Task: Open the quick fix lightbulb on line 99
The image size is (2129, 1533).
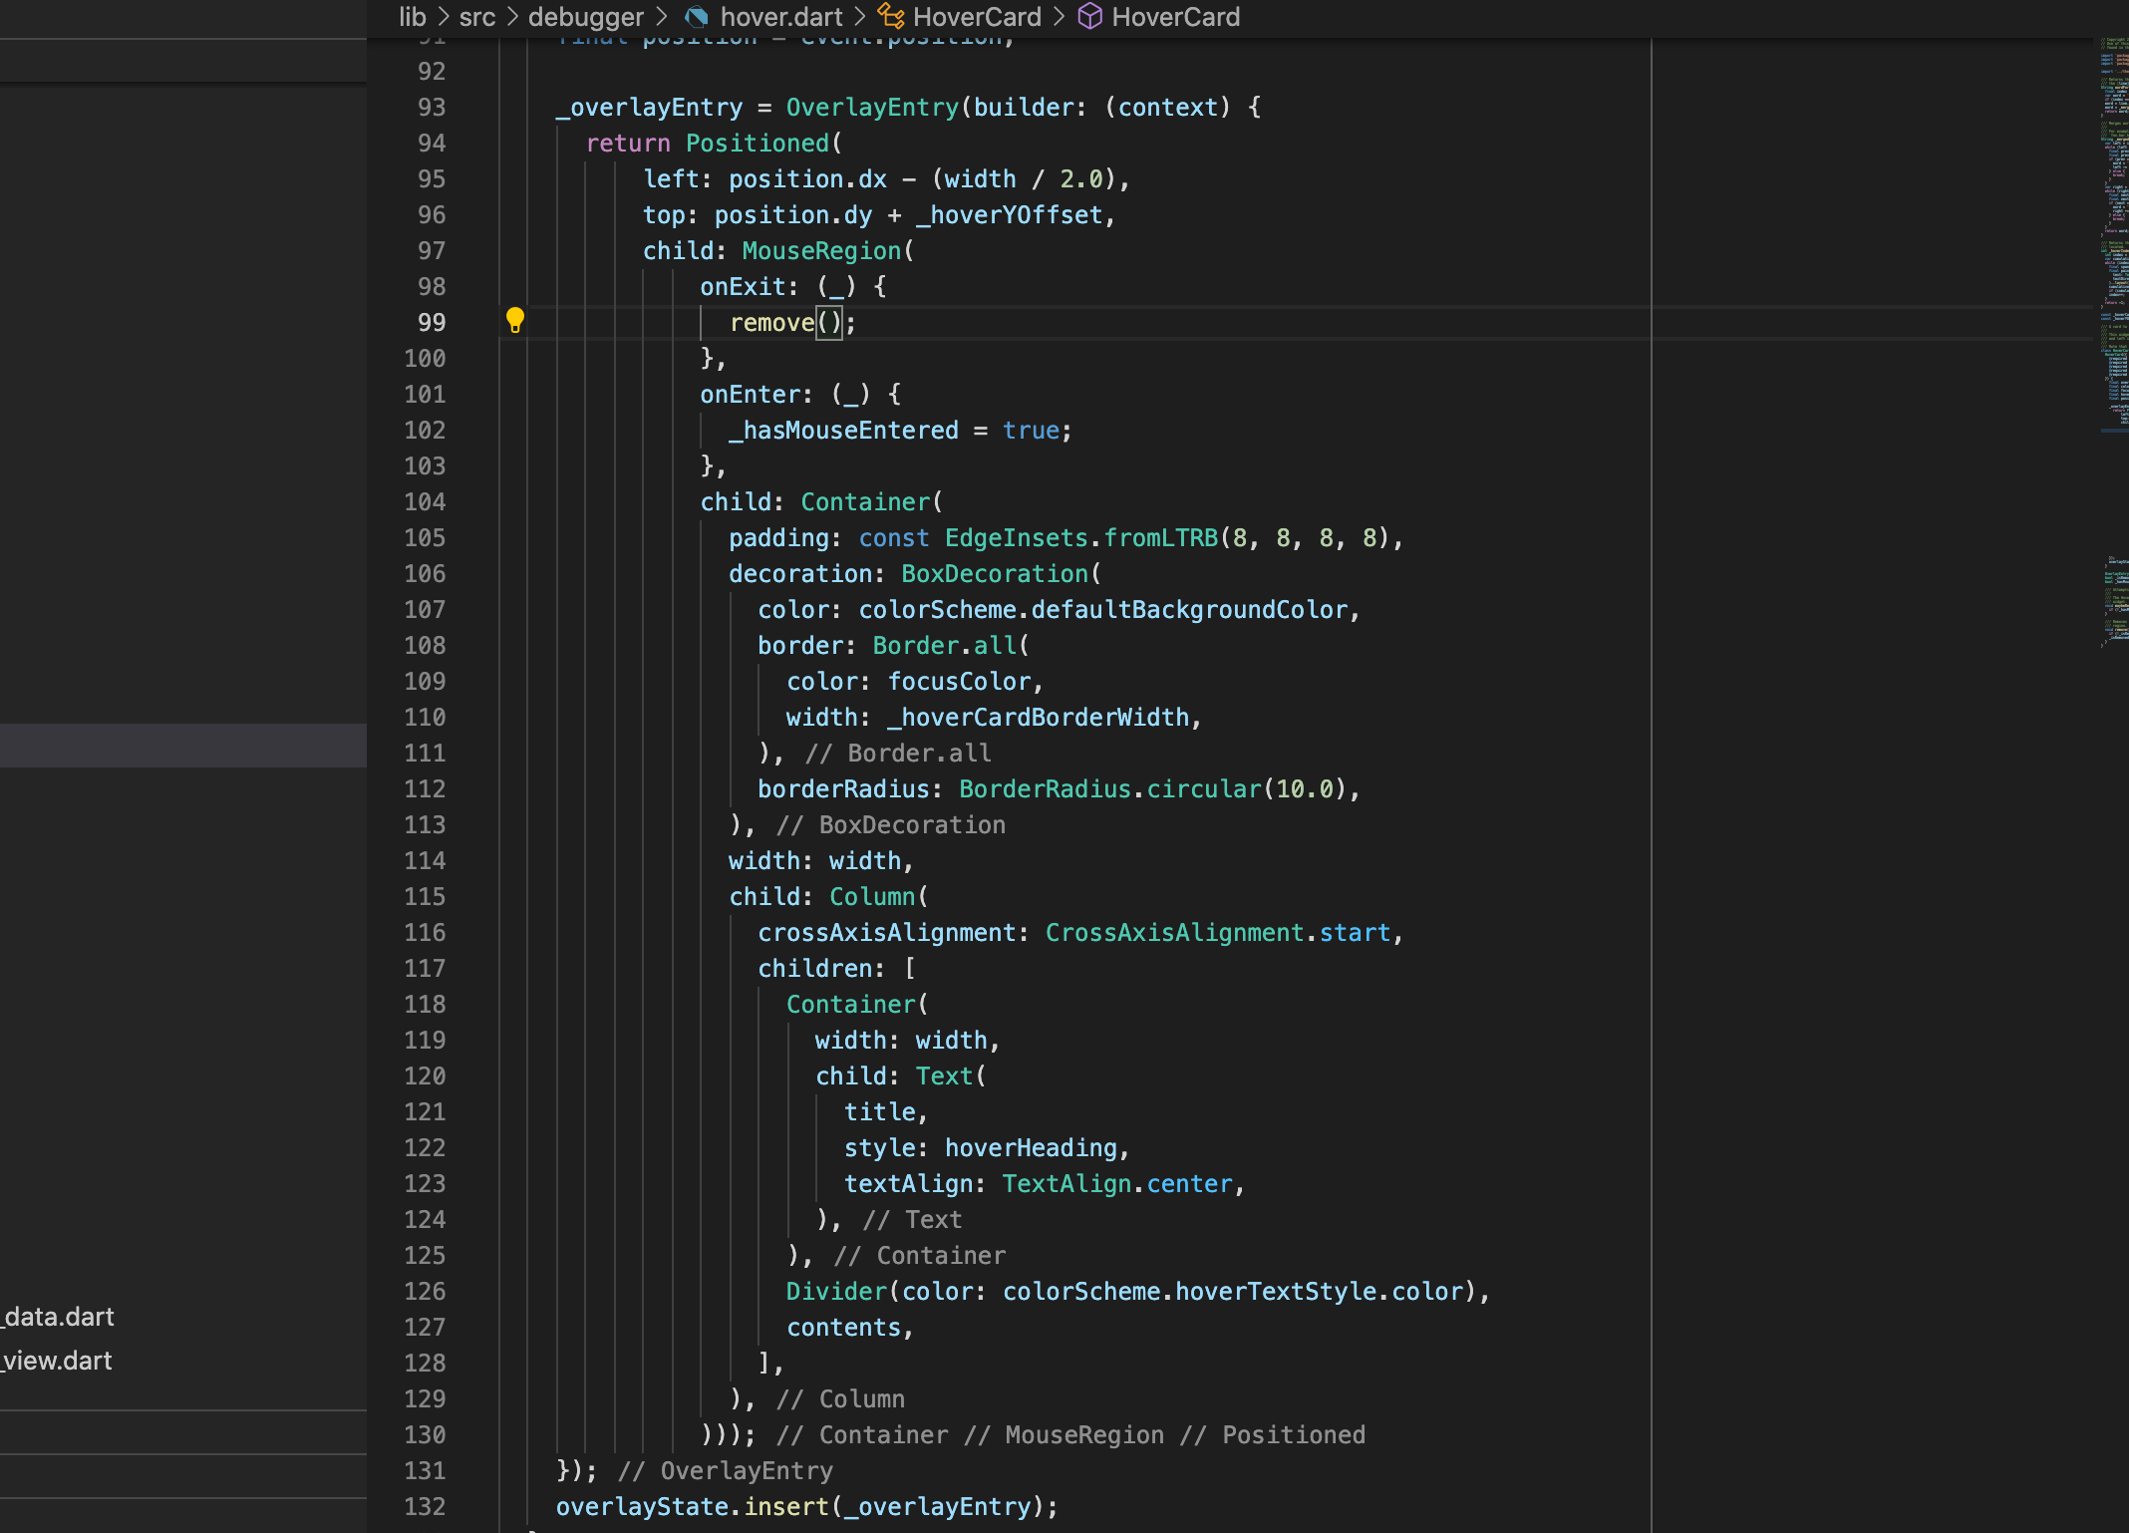Action: (x=515, y=322)
